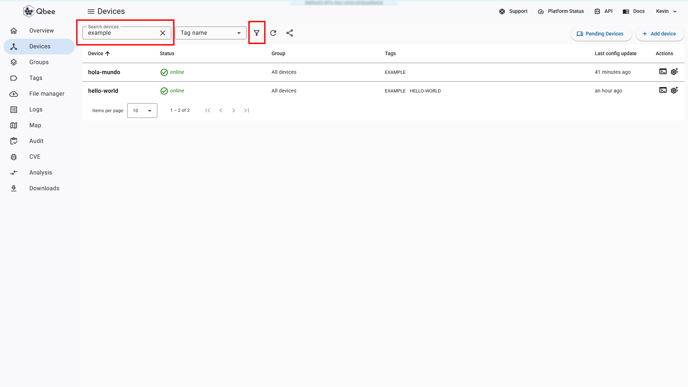Open the Tag name dropdown
The image size is (688, 387).
[211, 33]
